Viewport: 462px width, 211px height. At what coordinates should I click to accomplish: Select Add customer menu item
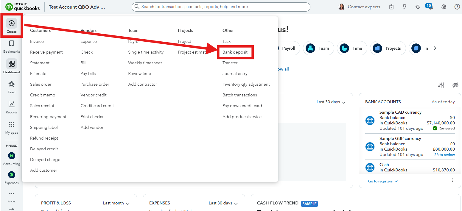point(43,171)
